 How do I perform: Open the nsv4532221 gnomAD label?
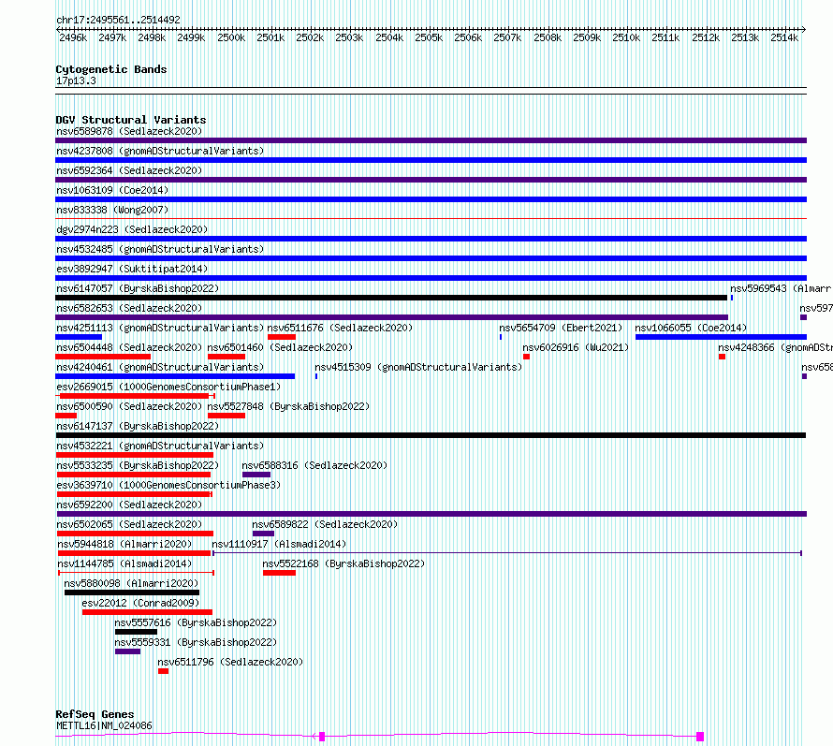[160, 446]
